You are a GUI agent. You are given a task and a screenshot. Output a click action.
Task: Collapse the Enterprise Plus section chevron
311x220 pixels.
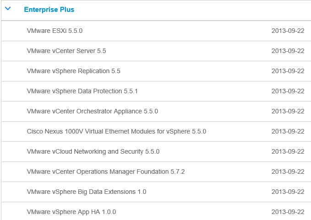(x=8, y=9)
